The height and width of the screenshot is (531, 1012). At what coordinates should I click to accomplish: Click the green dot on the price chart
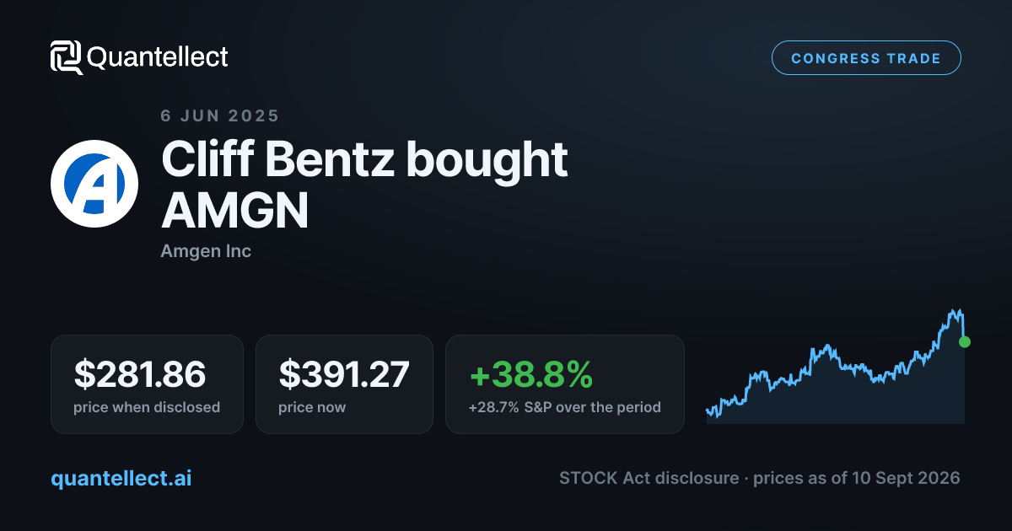coord(965,342)
